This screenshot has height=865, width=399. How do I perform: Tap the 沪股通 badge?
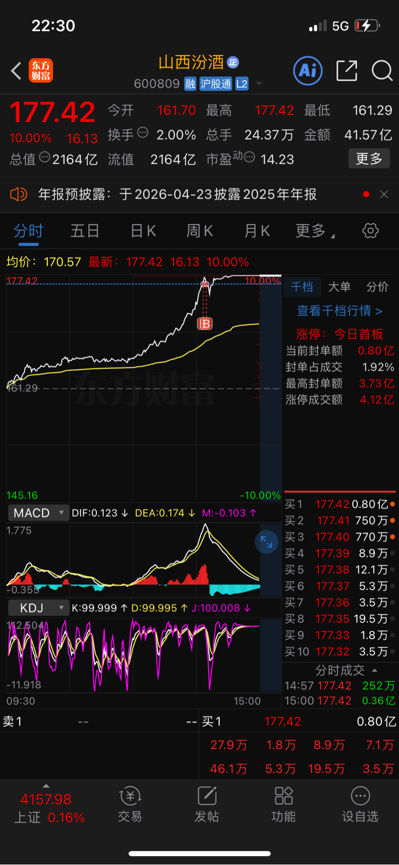coord(216,84)
